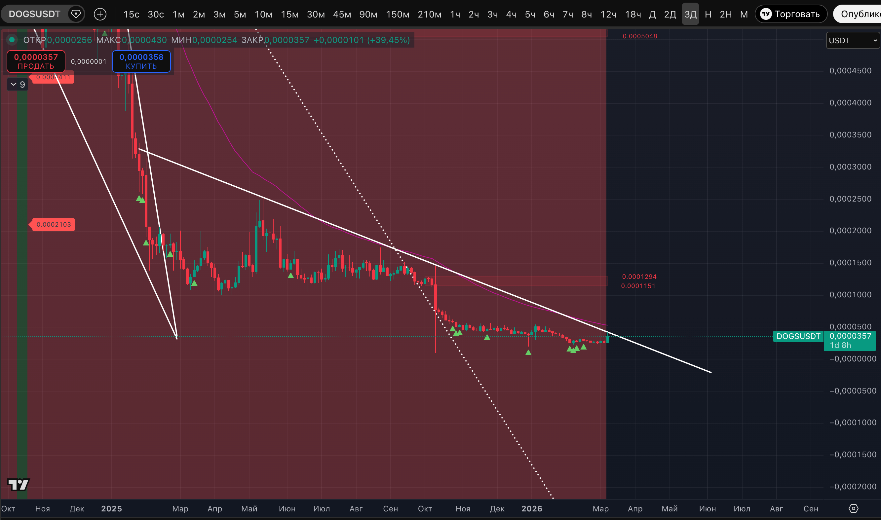Select the Н weekly timeframe
Screen dimensions: 881x520
pos(708,14)
